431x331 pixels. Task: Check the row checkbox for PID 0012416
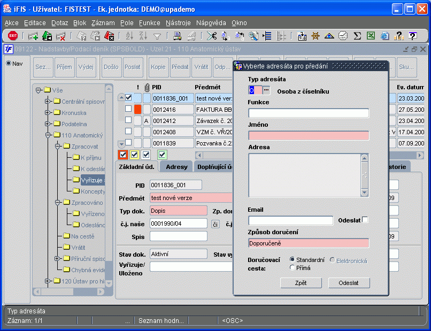point(128,109)
